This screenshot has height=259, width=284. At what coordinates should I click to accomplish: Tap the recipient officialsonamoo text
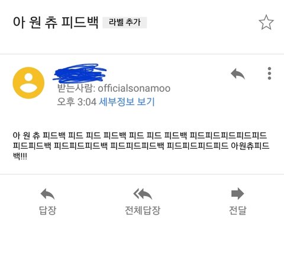[x=134, y=88]
